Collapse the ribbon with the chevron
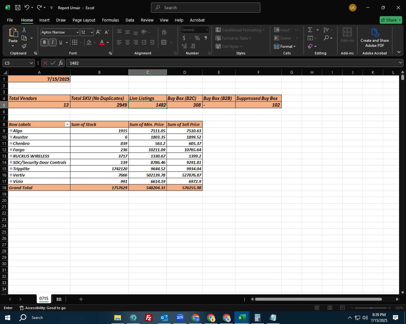This screenshot has width=406, height=324. click(x=399, y=52)
